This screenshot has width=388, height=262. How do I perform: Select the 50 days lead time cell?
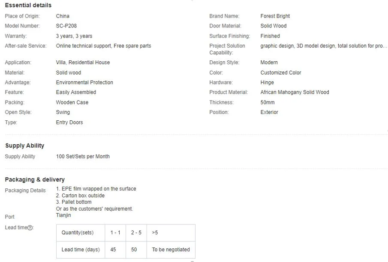click(x=136, y=250)
